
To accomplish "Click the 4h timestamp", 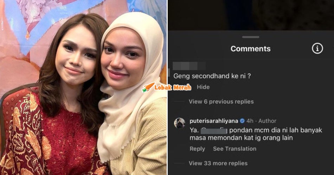I will [x=250, y=121].
